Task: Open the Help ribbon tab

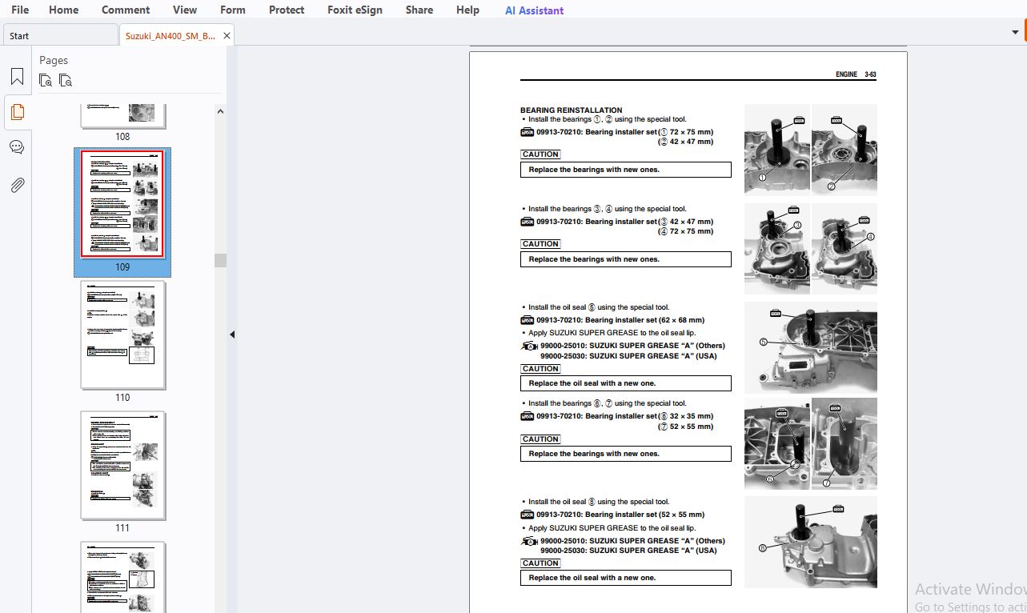Action: point(467,10)
